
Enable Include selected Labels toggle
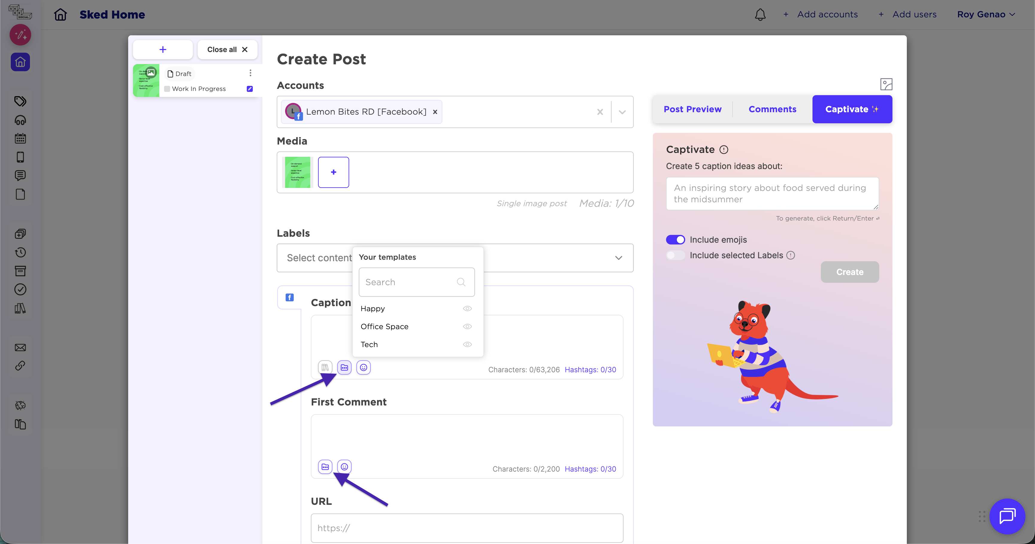(x=675, y=255)
